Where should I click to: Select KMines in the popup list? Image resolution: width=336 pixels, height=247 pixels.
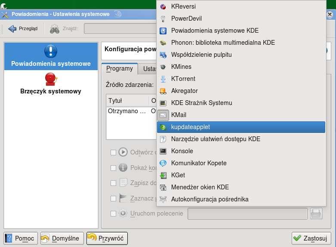[241, 67]
